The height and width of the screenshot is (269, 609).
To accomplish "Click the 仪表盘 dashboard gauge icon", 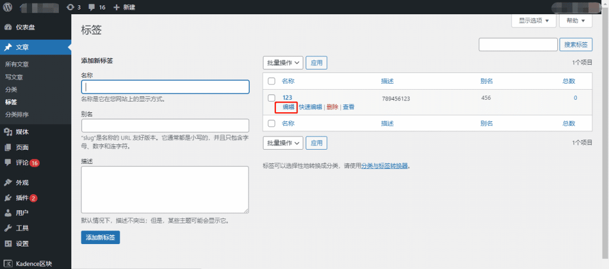I will [x=8, y=27].
